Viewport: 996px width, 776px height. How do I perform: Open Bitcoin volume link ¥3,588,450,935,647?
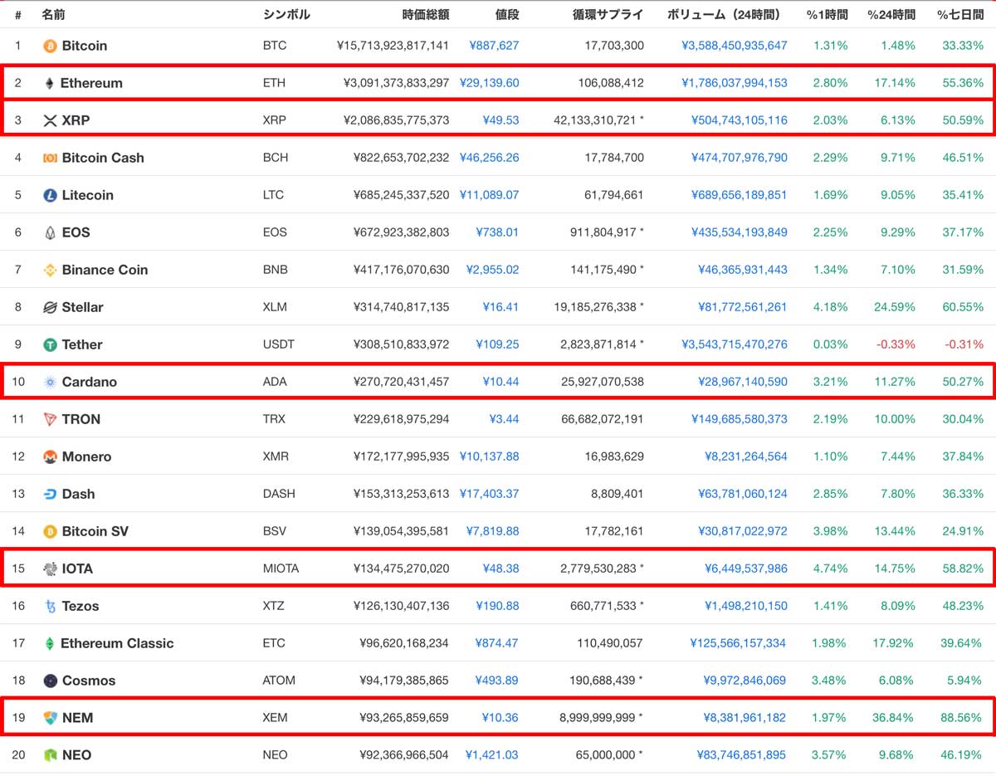[x=735, y=46]
